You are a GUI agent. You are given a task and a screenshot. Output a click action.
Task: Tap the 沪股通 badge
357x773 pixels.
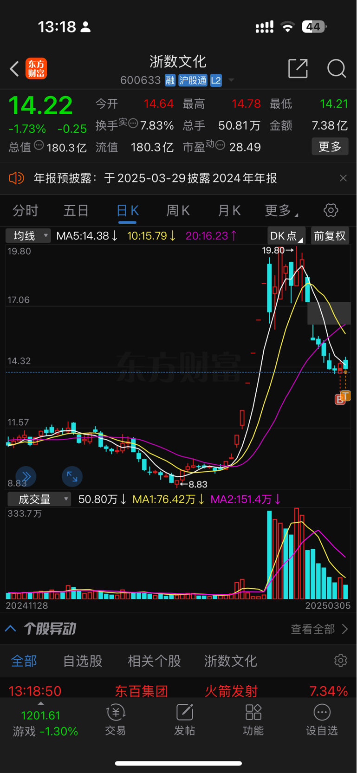pyautogui.click(x=193, y=80)
